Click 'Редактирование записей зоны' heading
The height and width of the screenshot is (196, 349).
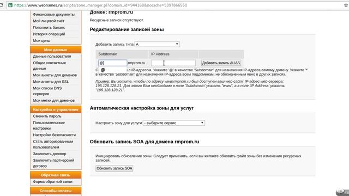127,29
